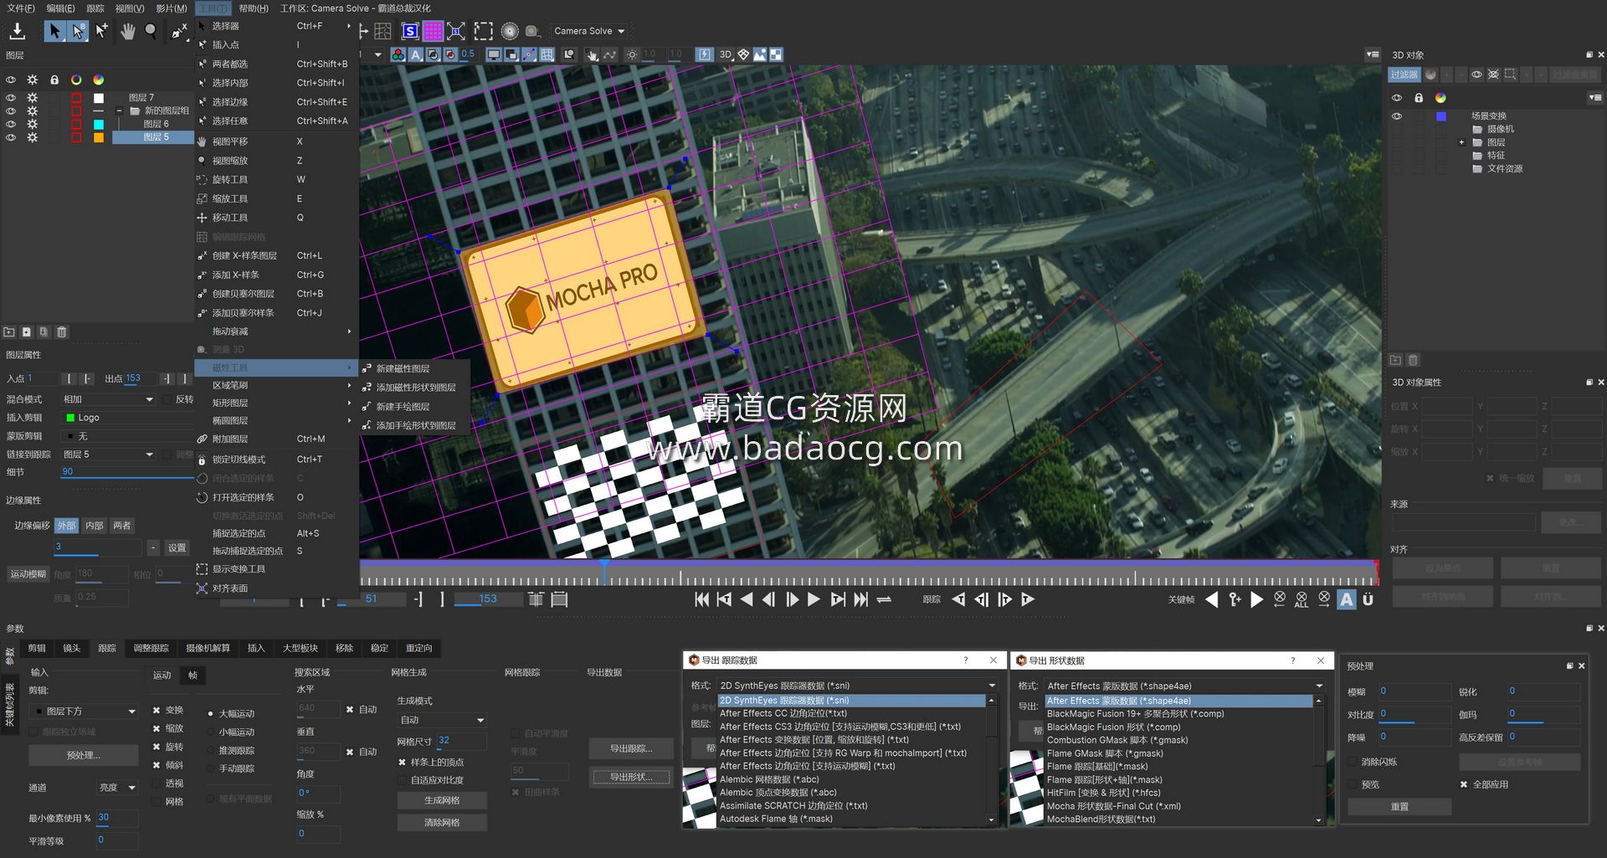The height and width of the screenshot is (858, 1607).
Task: Switch to the 摄像机解算 tab
Action: click(208, 648)
